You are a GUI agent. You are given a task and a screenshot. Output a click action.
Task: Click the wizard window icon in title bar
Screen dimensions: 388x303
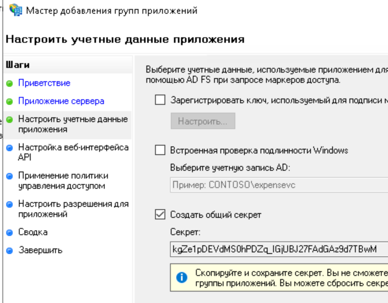click(16, 10)
